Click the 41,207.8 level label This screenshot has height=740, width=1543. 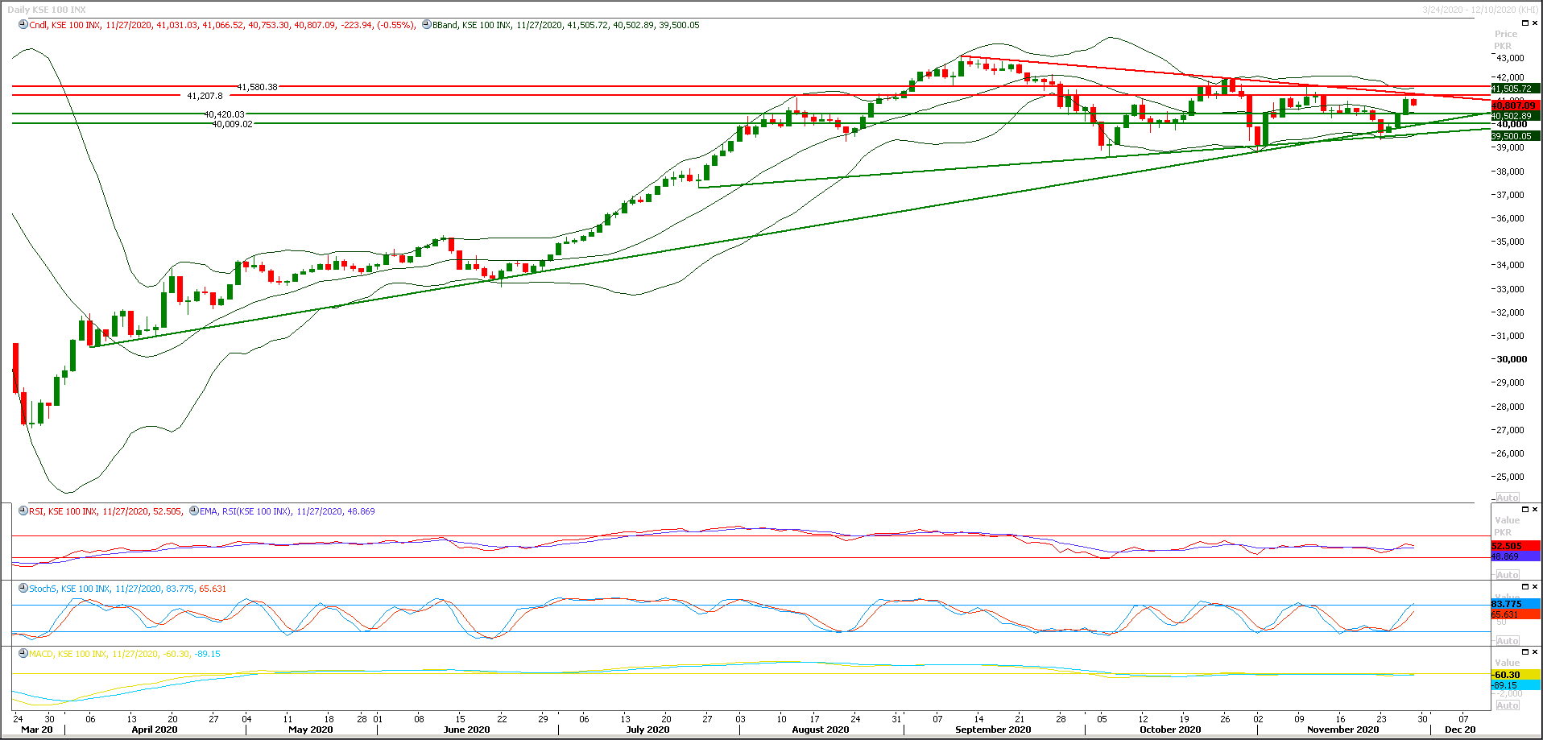(205, 96)
